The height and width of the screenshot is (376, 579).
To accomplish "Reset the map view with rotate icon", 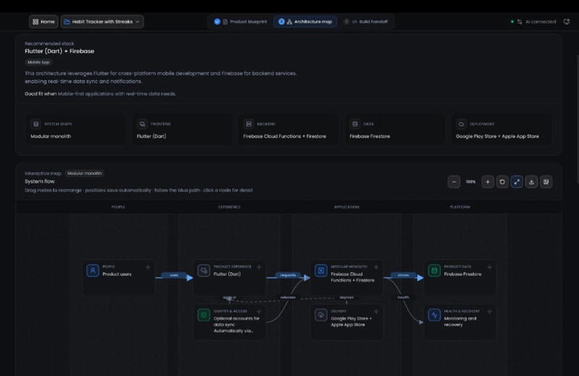I will (x=502, y=182).
